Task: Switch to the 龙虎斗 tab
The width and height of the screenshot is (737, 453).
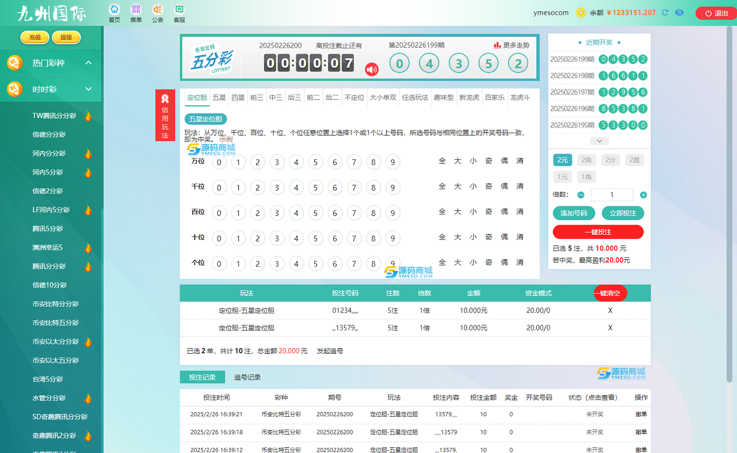Action: 520,98
